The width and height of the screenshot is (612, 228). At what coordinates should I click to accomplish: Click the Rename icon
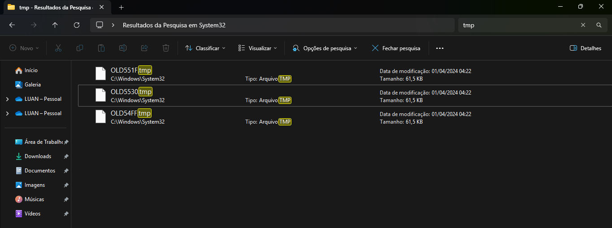click(x=123, y=48)
